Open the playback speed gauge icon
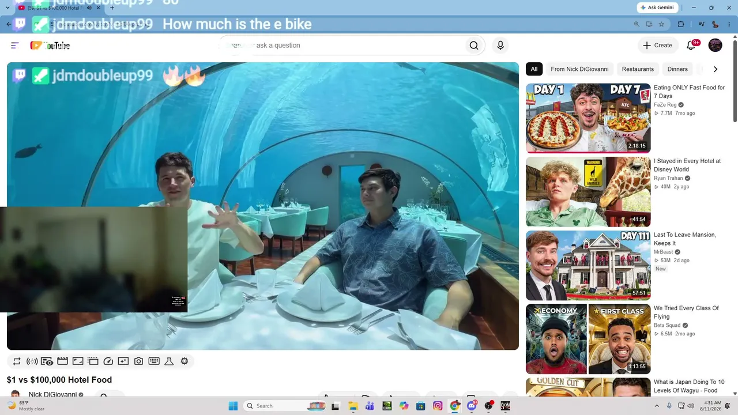Viewport: 738px width, 415px height. (108, 361)
